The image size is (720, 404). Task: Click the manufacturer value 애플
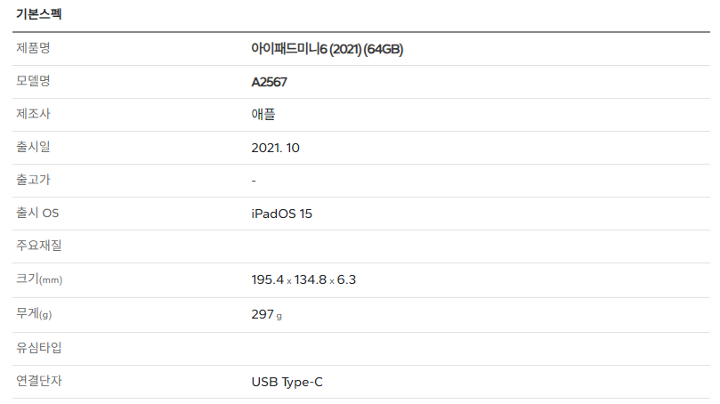click(x=263, y=114)
